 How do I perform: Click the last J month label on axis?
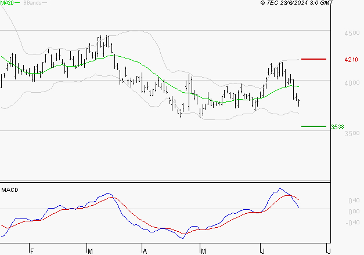pyautogui.click(x=329, y=252)
